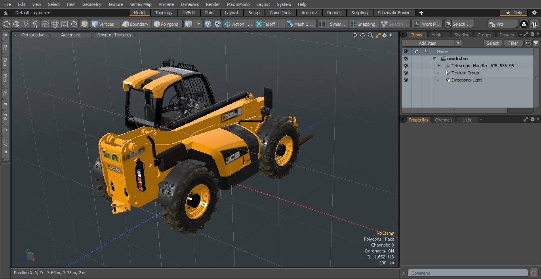This screenshot has width=541, height=279.
Task: Toggle visibility of modo.lxo scene
Action: coord(406,59)
